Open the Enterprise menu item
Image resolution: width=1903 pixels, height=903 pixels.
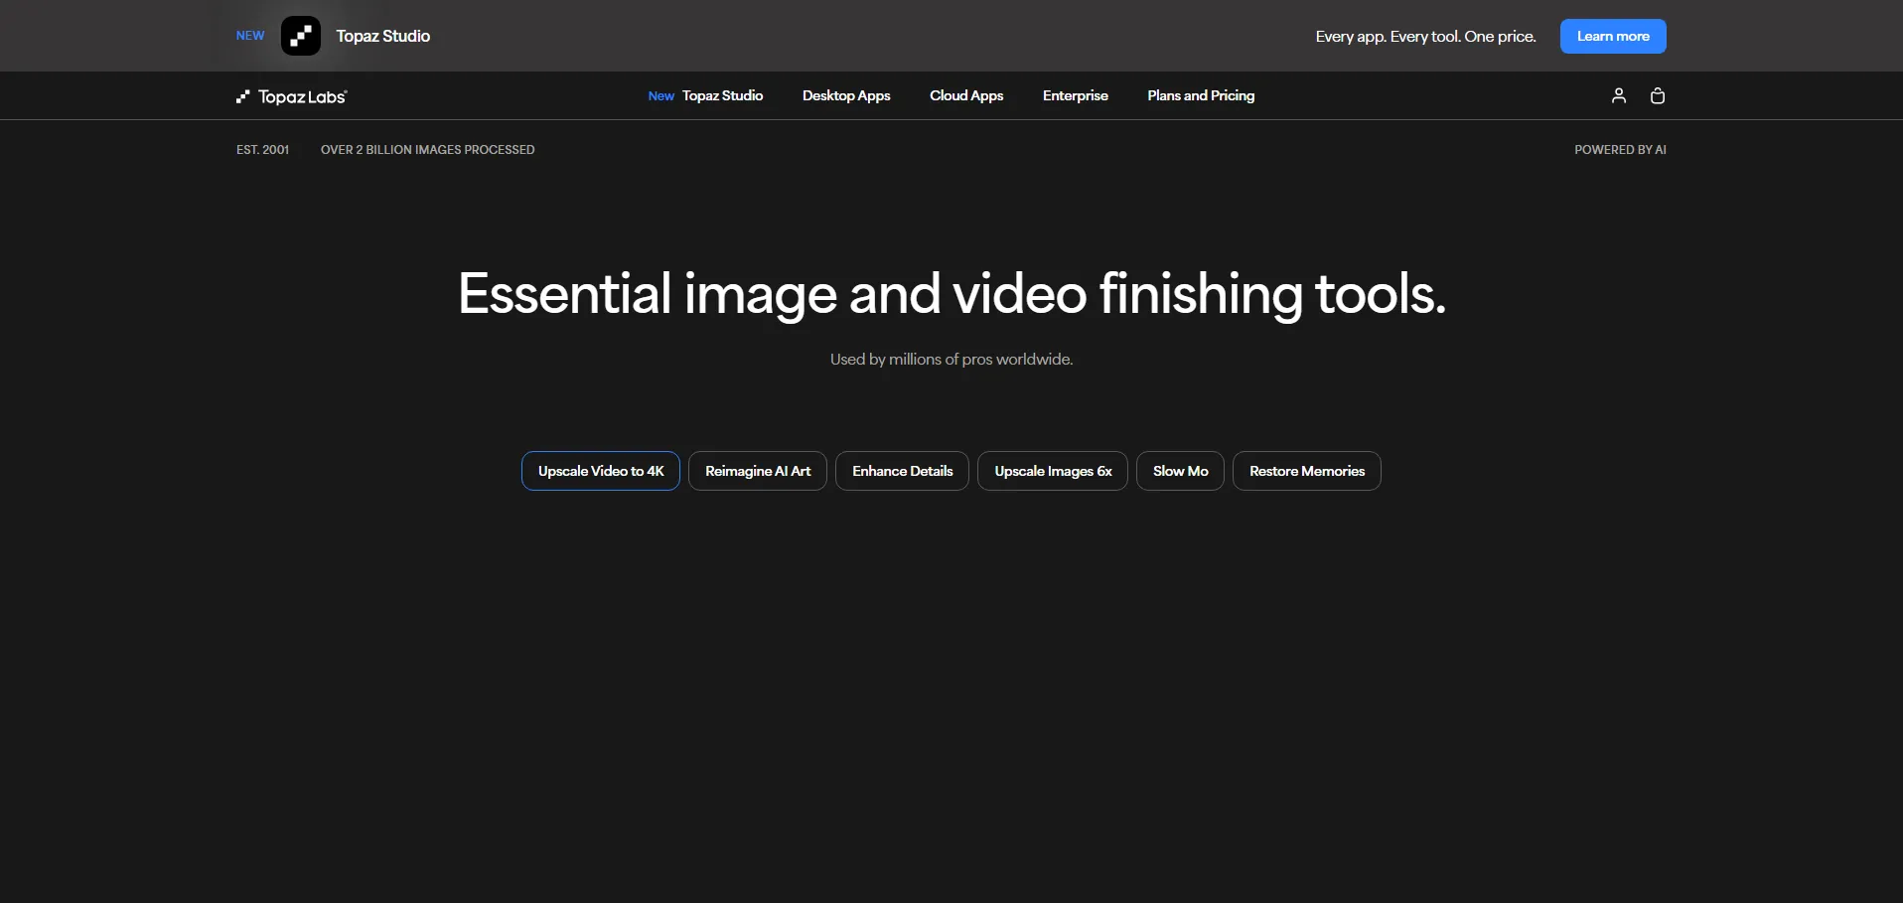(x=1075, y=95)
